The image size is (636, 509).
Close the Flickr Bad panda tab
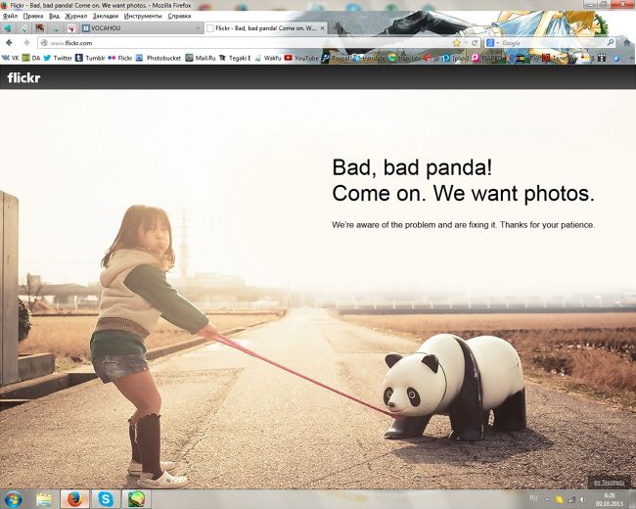point(323,28)
